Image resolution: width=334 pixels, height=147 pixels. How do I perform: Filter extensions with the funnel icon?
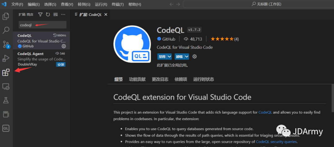40,14
